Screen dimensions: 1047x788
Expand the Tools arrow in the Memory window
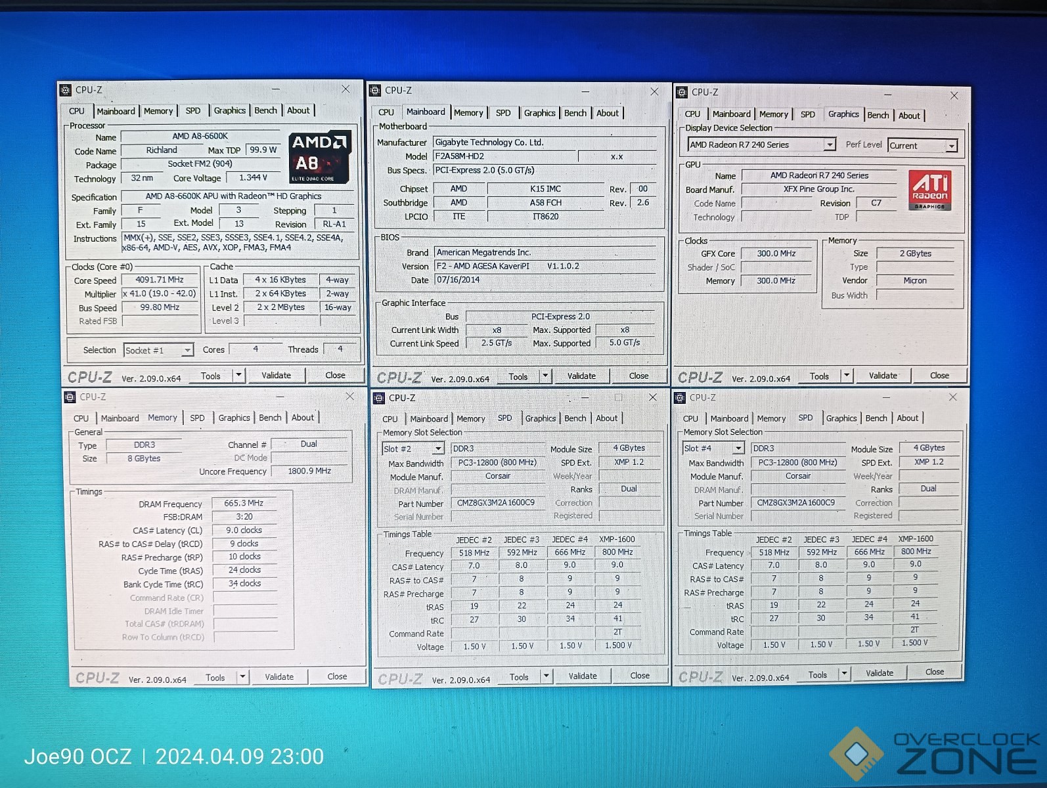242,677
